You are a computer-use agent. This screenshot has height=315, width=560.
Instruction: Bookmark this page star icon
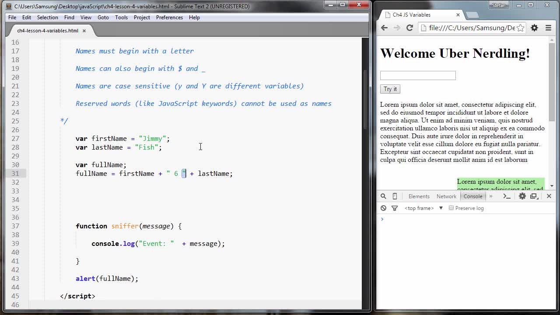[520, 28]
